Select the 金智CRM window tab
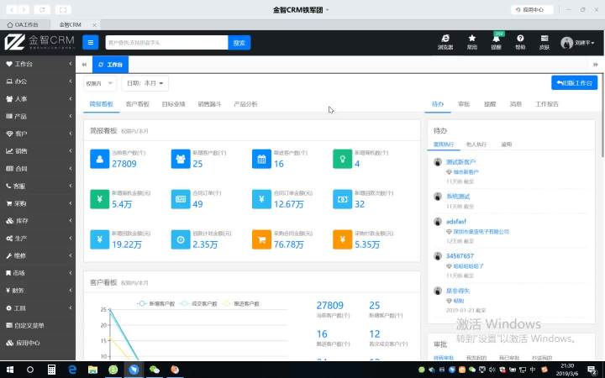This screenshot has height=378, width=605. pyautogui.click(x=76, y=24)
